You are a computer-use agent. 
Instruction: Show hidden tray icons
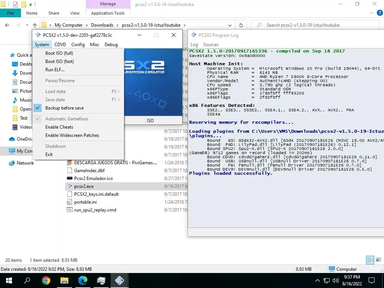click(x=317, y=280)
